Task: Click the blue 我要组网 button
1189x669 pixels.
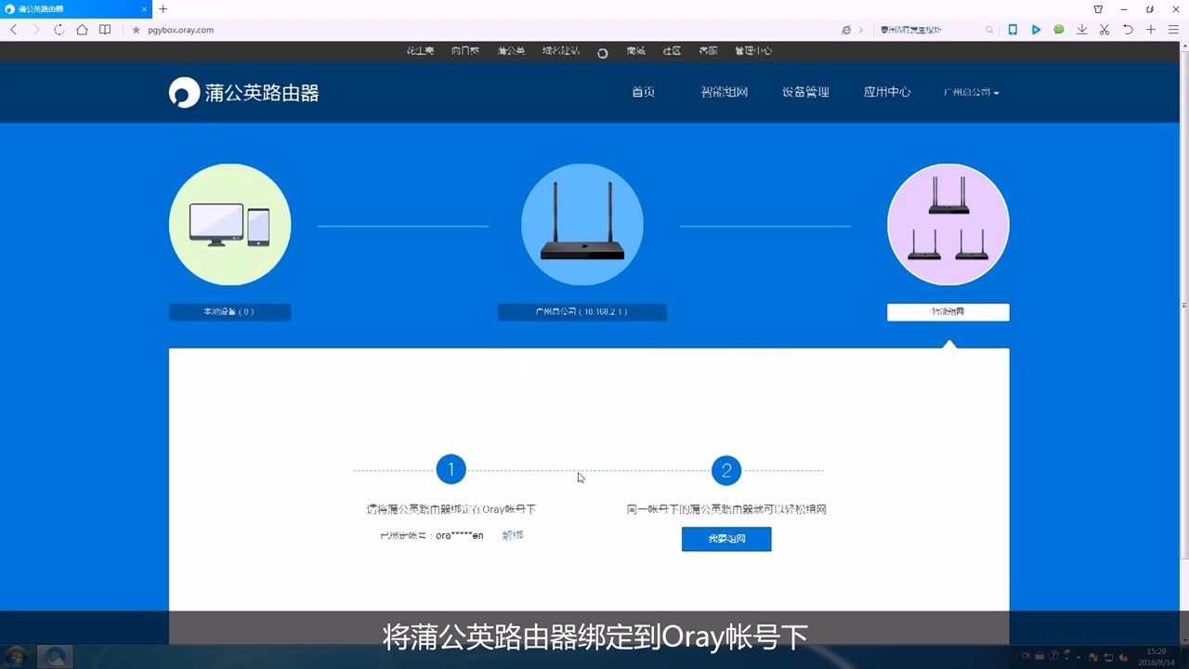Action: pos(726,539)
